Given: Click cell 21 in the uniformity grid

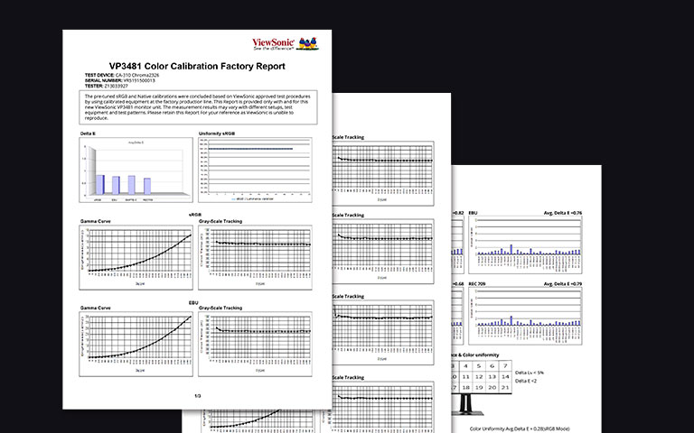Looking at the screenshot, I should [x=505, y=388].
